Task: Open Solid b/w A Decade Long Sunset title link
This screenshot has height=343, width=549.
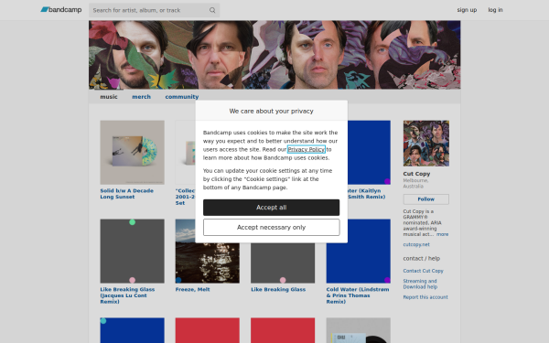Action: [127, 194]
